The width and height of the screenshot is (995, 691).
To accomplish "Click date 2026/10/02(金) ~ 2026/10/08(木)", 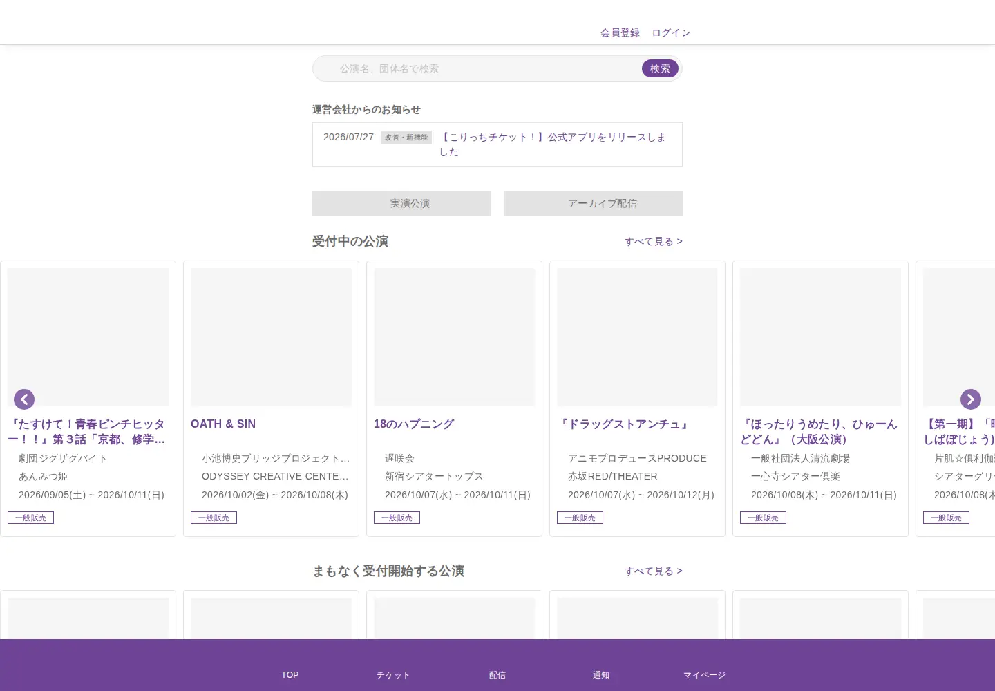I will (x=275, y=495).
